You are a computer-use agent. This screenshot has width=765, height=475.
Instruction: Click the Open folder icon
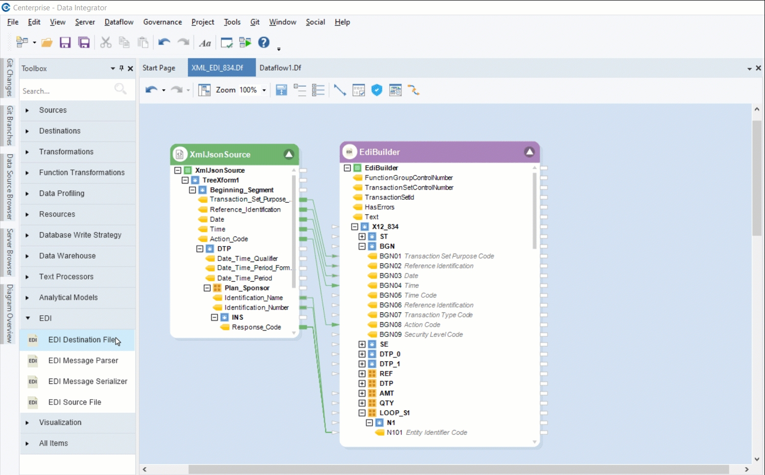coord(47,43)
